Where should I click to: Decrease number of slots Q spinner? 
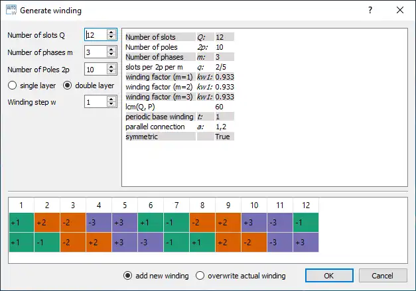pyautogui.click(x=111, y=38)
